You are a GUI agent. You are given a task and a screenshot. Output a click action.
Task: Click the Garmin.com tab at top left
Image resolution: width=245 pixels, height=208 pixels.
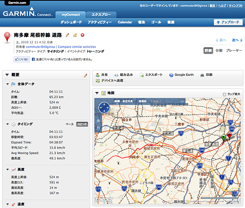tap(17, 3)
